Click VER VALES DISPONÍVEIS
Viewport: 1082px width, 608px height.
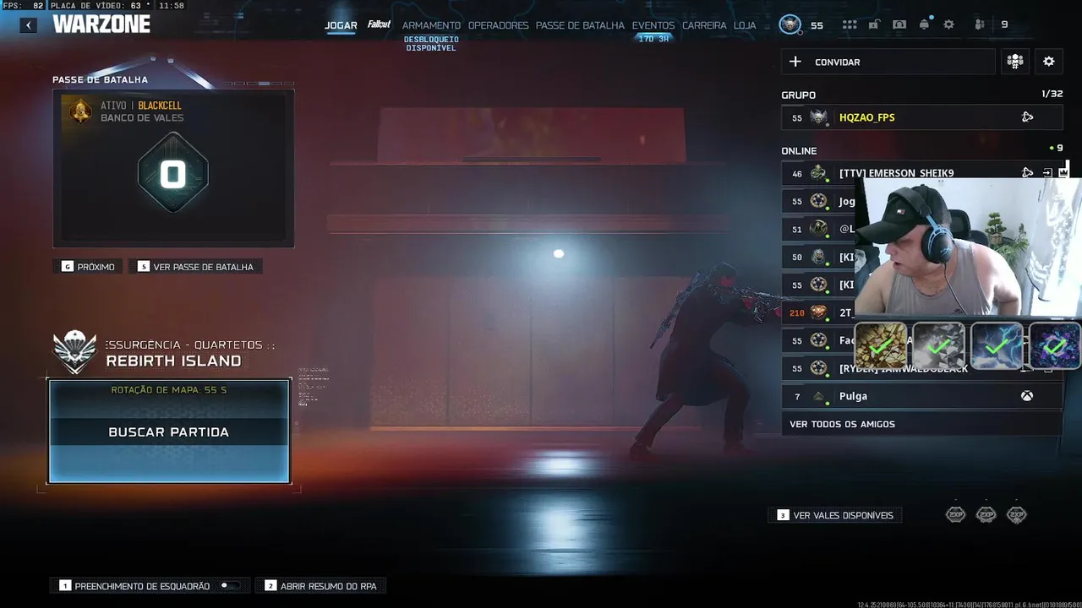[835, 515]
